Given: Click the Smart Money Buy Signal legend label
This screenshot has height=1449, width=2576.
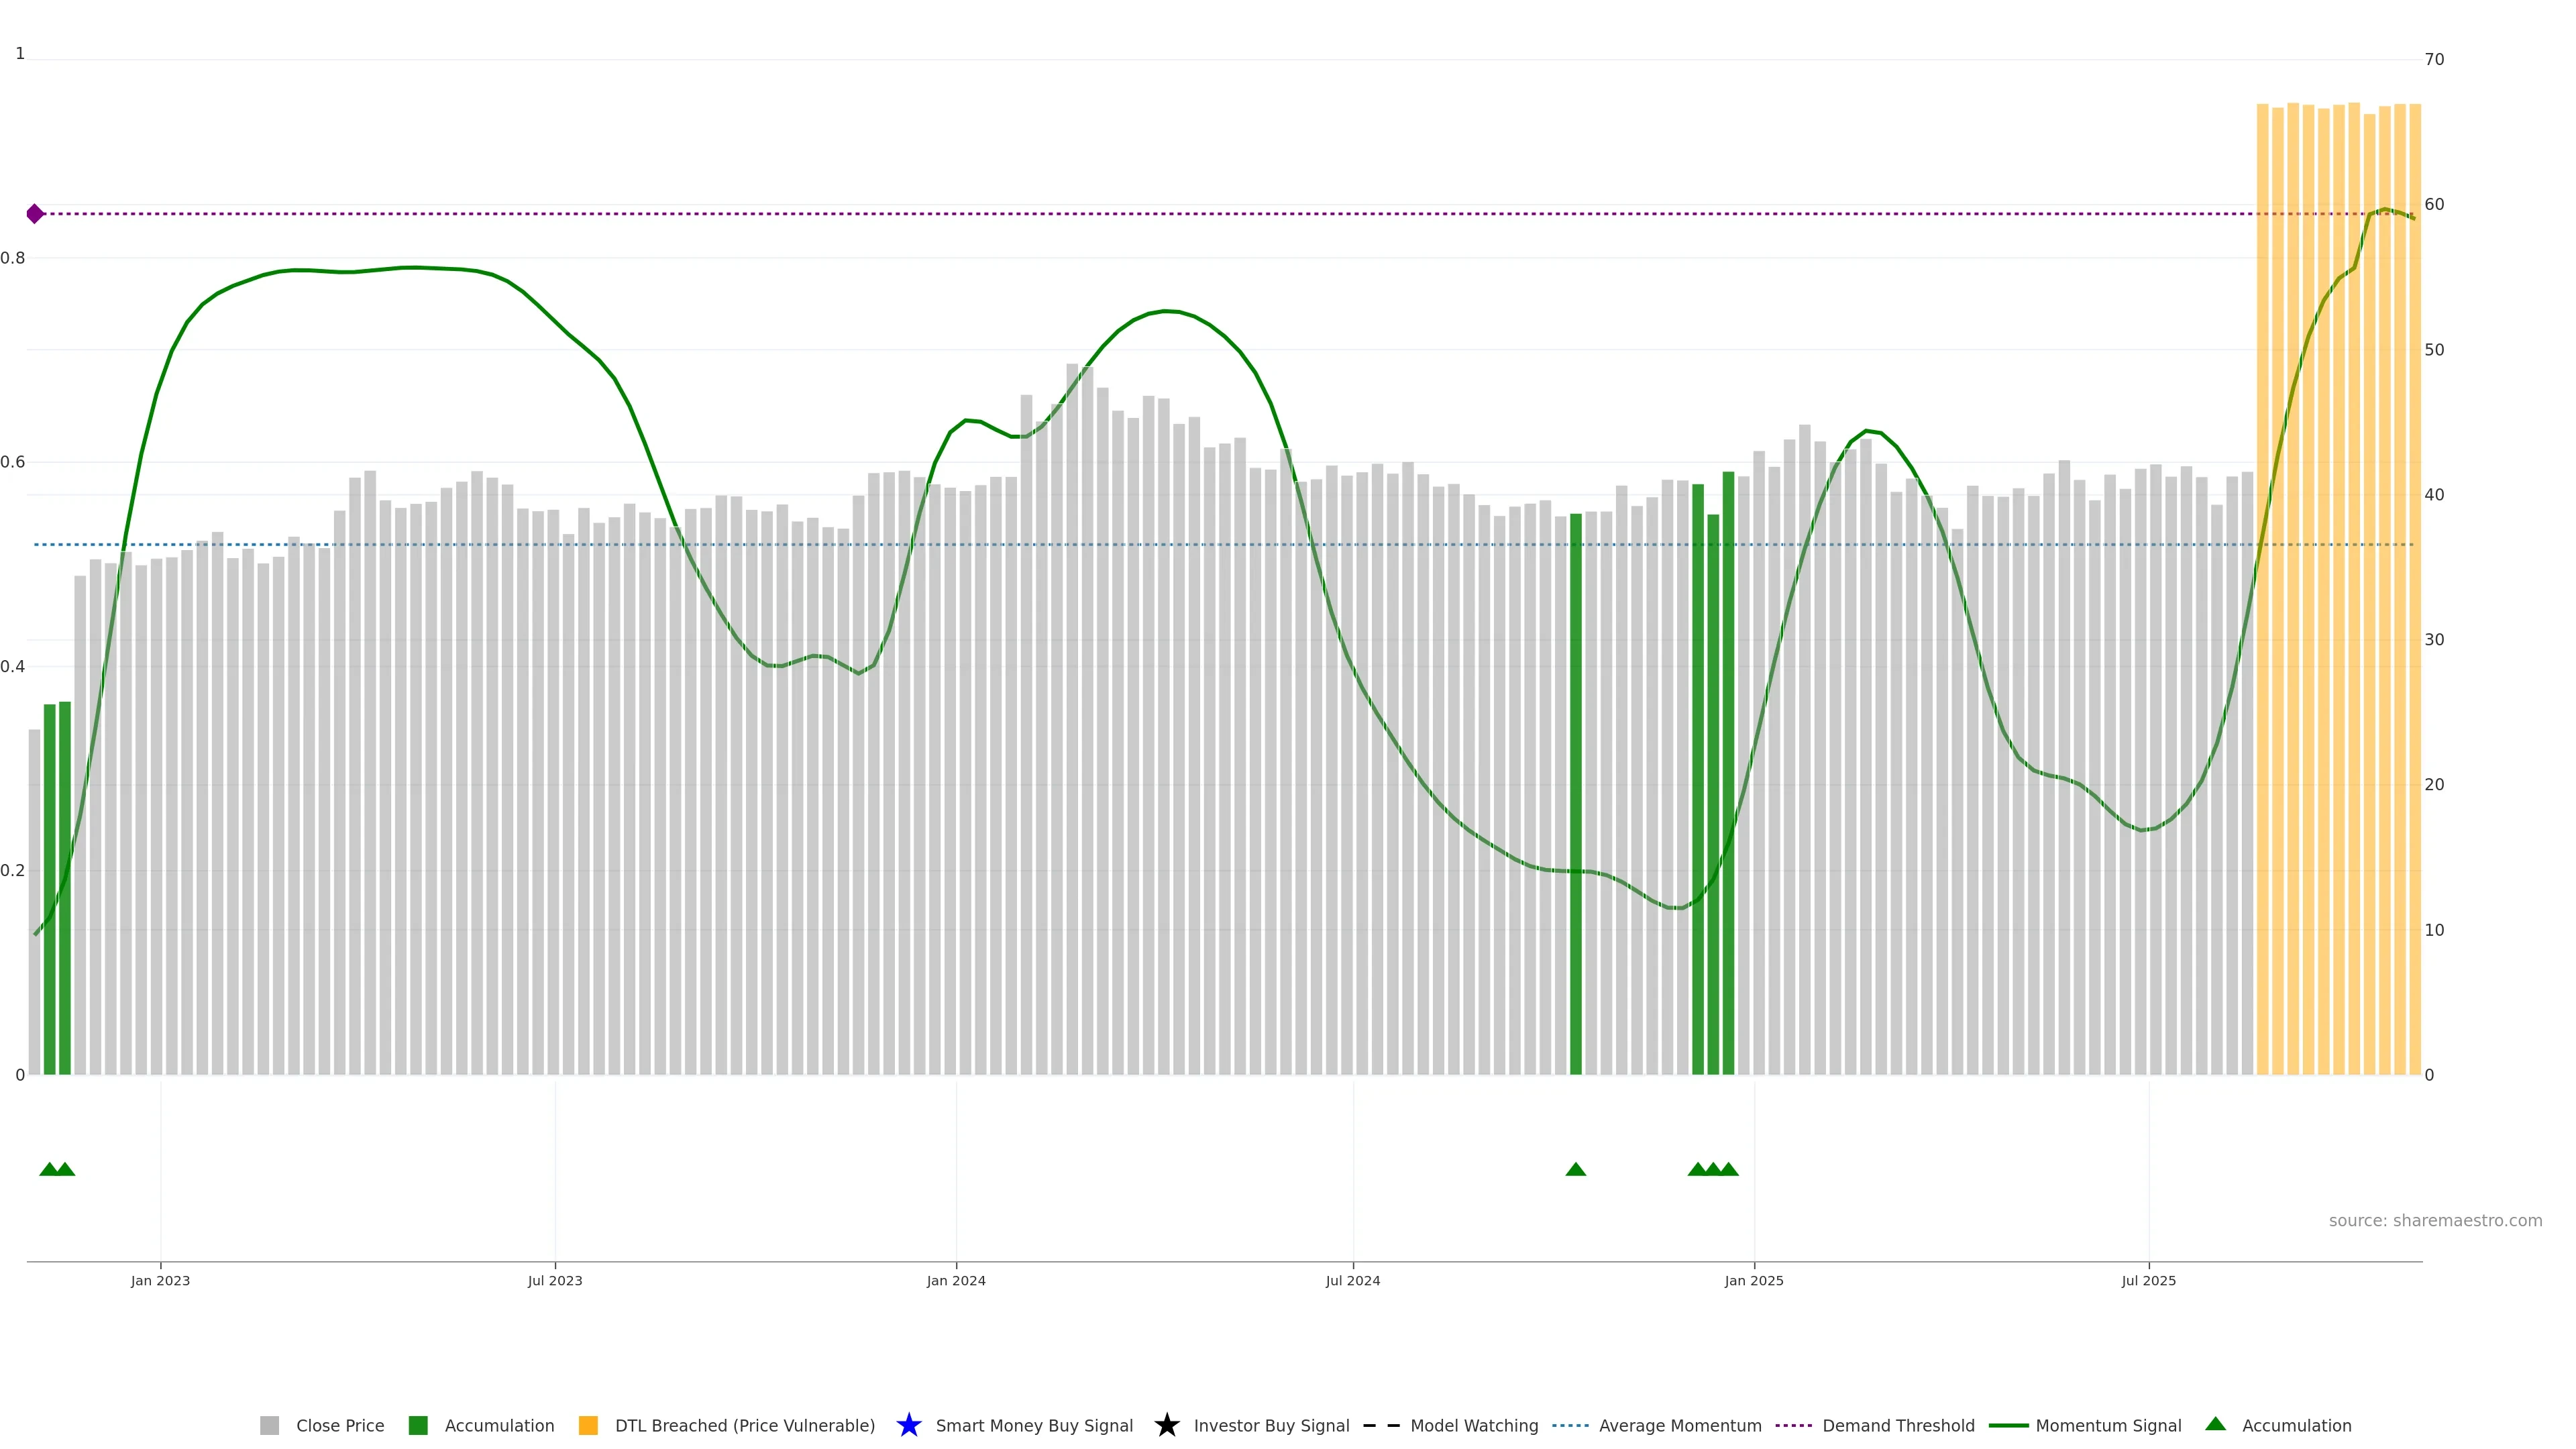Looking at the screenshot, I should (1034, 1425).
